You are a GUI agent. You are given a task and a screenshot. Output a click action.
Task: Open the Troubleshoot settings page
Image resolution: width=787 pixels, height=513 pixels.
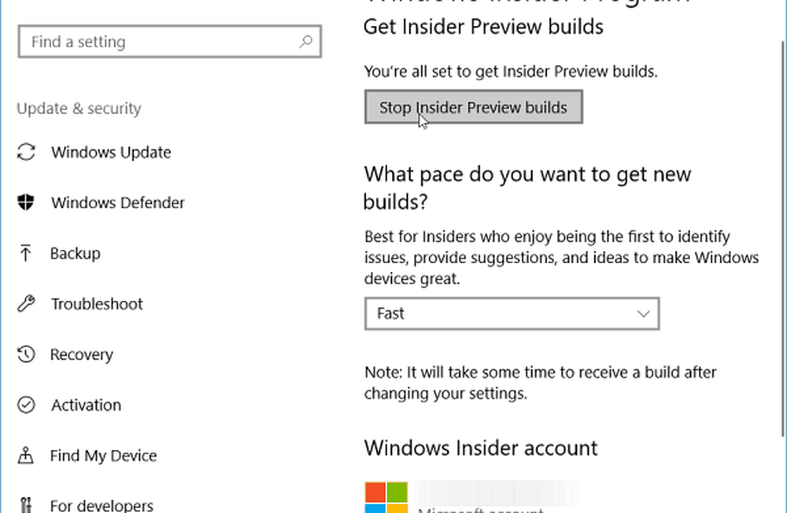click(x=97, y=304)
